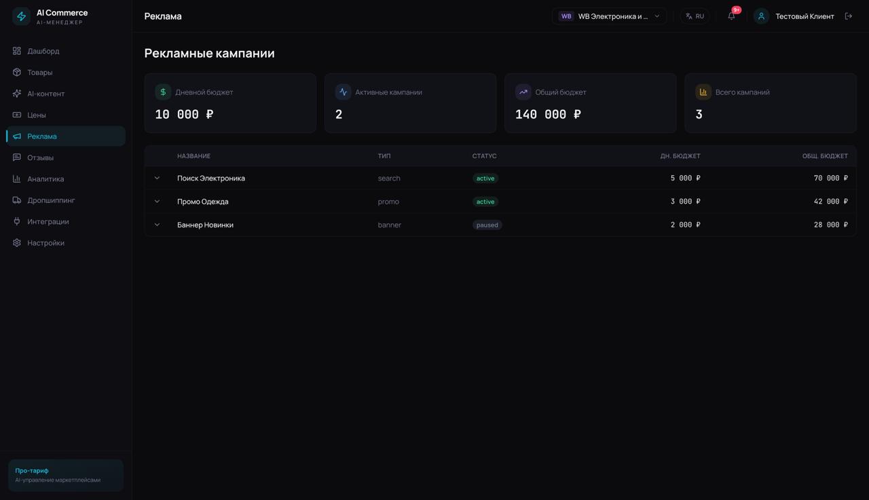Open Дашборд in the sidebar
The height and width of the screenshot is (500, 869).
(x=43, y=51)
